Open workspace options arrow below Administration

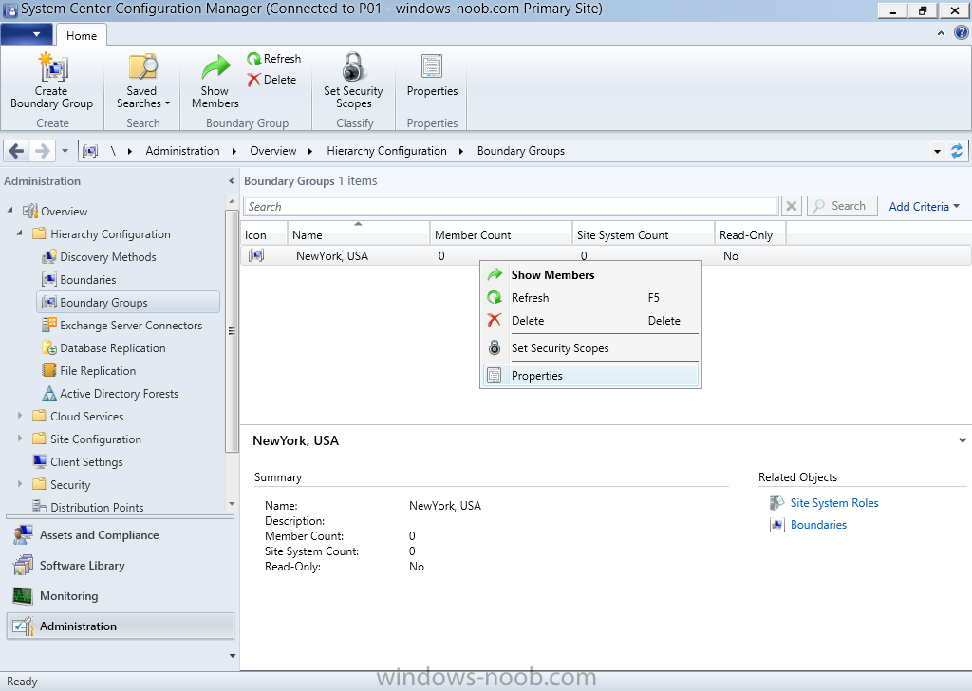[x=233, y=656]
